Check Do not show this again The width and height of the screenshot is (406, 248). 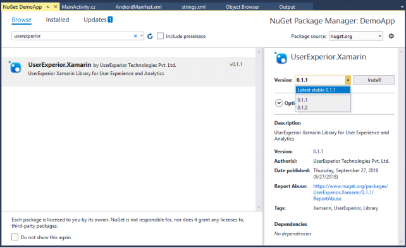[x=15, y=237]
